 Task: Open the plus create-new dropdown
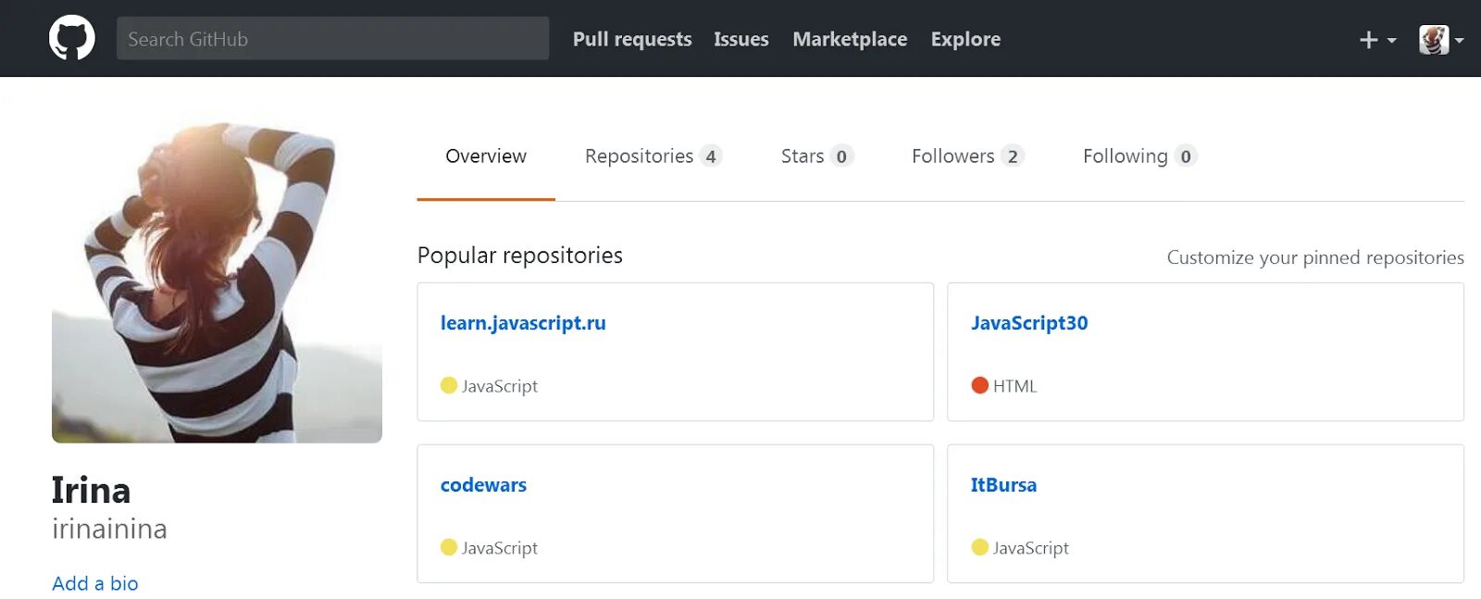(1376, 40)
